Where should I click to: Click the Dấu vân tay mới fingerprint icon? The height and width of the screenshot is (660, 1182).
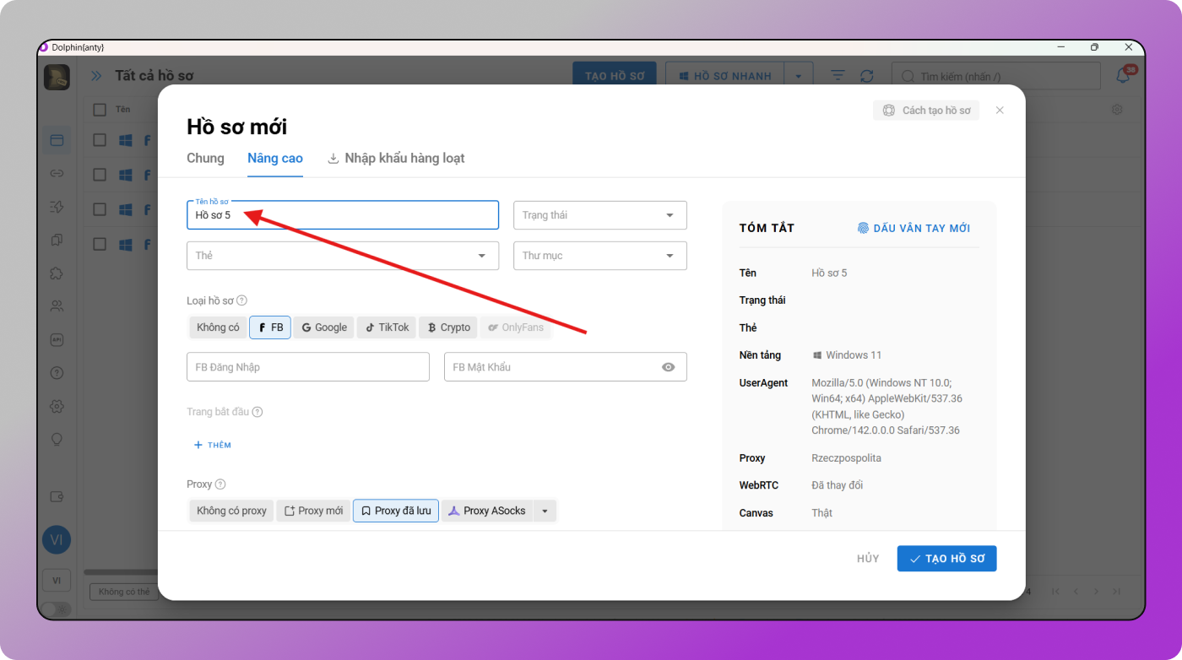pos(863,228)
